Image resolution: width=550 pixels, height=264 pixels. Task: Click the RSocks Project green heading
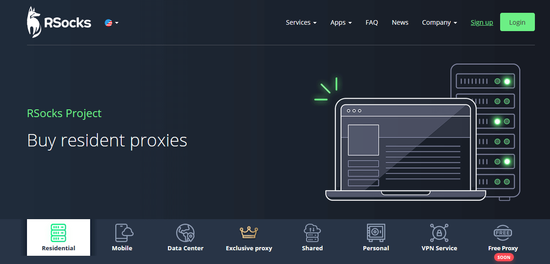click(x=64, y=113)
